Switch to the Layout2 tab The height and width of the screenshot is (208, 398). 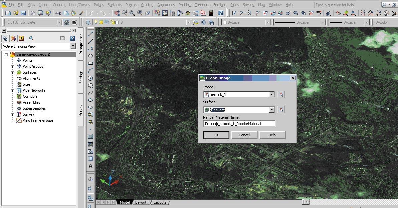[160, 202]
